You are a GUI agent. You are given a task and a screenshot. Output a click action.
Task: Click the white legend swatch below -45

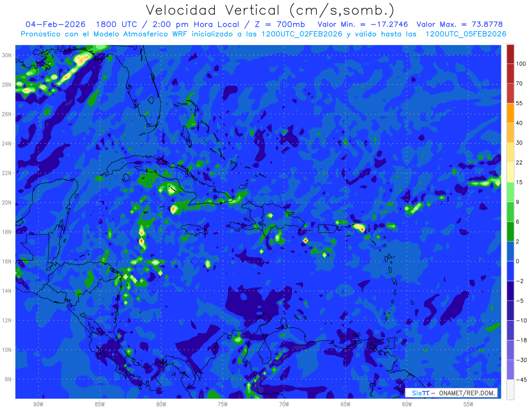click(x=510, y=390)
